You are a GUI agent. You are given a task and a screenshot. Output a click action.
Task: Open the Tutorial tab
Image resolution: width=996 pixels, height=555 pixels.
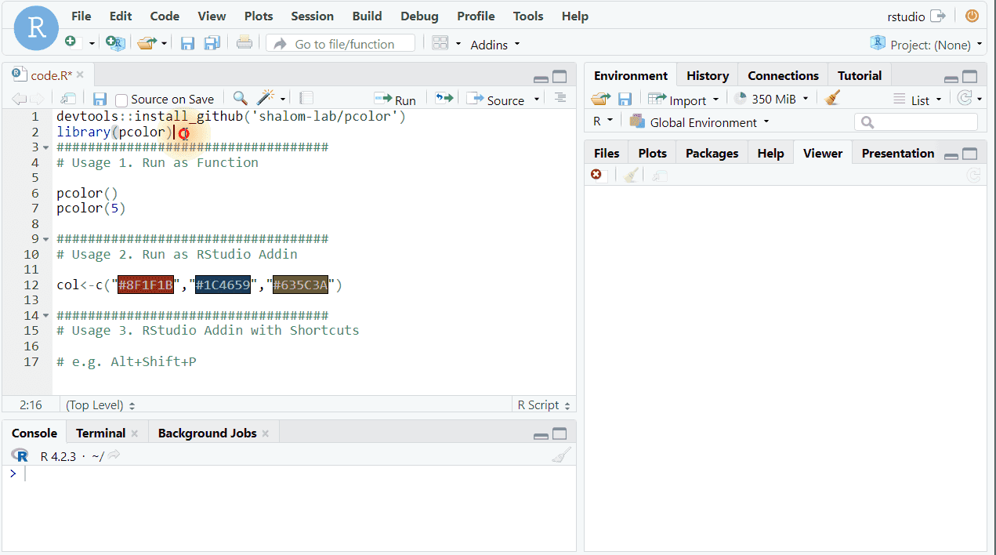[860, 75]
